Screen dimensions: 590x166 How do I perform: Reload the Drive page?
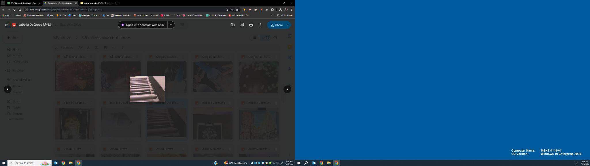coord(14,10)
